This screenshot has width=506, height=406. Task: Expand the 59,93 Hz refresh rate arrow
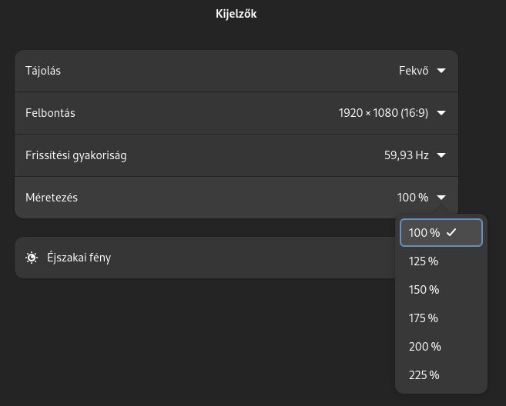pyautogui.click(x=441, y=155)
